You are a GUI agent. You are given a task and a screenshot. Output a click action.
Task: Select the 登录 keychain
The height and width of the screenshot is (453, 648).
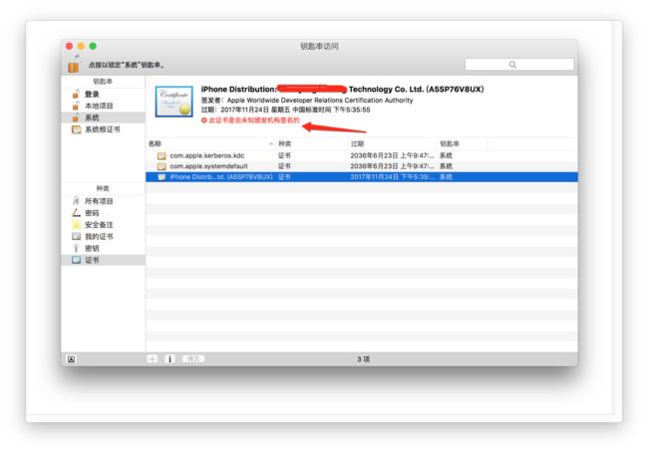[x=103, y=94]
